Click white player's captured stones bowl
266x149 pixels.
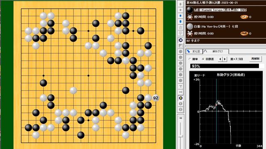[x=244, y=34]
